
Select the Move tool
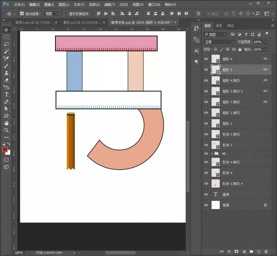click(6, 30)
